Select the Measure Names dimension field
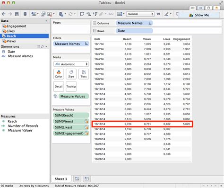This screenshot has height=188, width=224. (20, 56)
